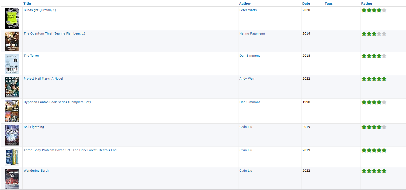
Task: Open Dan Simmons link in The Terror row
Action: (x=250, y=56)
